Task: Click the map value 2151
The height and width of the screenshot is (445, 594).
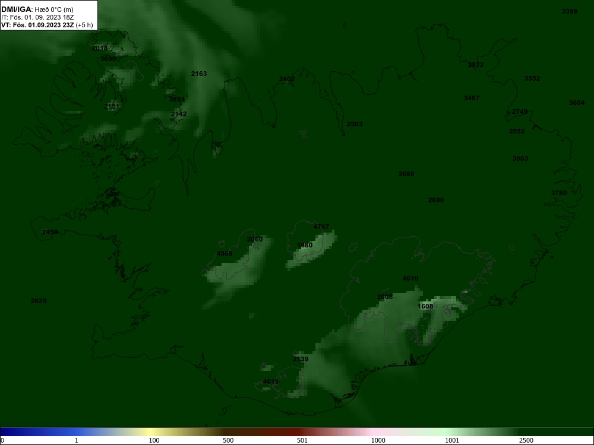Action: tap(112, 106)
